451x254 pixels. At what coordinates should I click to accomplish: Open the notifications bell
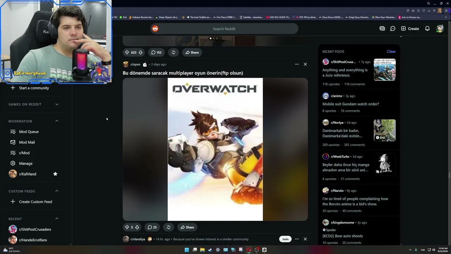[x=427, y=29]
